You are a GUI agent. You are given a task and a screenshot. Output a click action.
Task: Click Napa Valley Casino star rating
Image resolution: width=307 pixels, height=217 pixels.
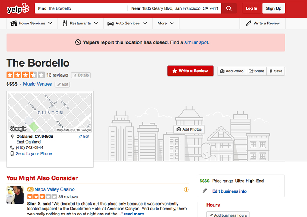[x=42, y=197]
